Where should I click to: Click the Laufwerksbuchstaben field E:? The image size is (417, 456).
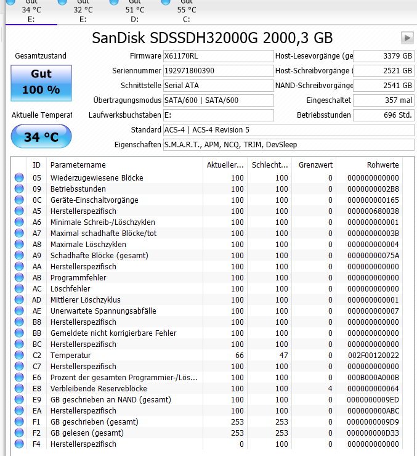[x=218, y=115]
